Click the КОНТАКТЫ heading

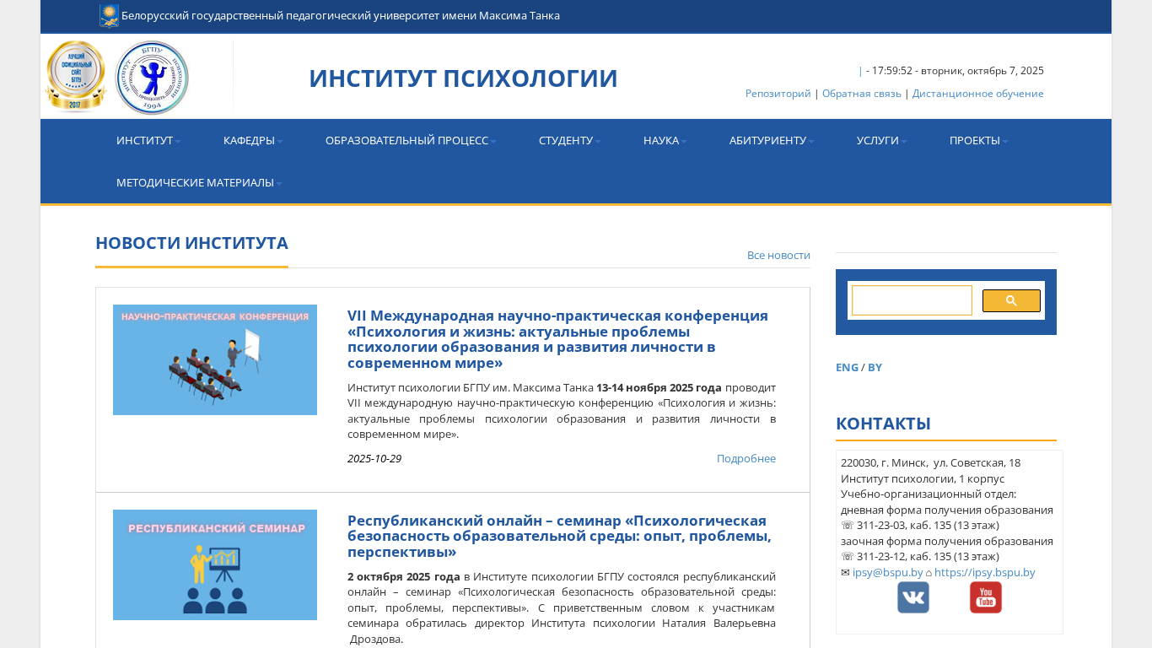(883, 424)
